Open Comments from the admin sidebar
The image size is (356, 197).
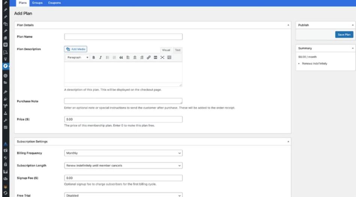click(x=6, y=45)
